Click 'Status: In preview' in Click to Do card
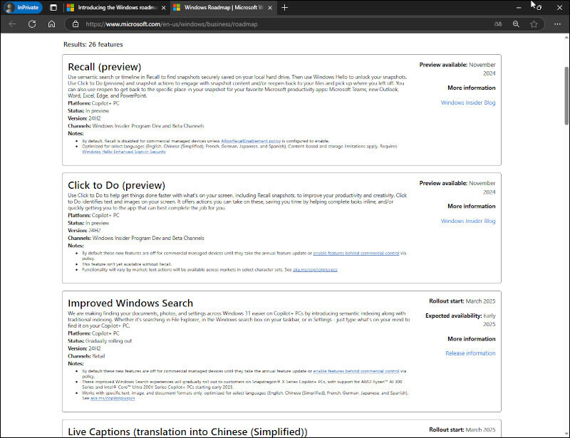570x438 pixels. tap(88, 223)
